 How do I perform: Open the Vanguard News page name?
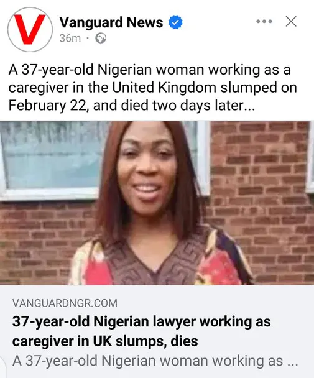tap(111, 22)
